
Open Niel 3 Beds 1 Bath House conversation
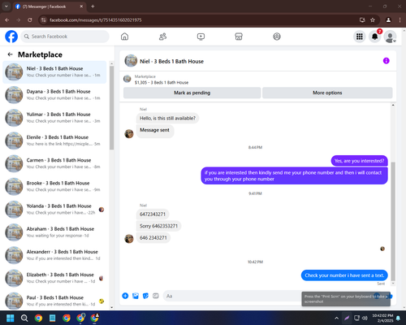(54, 72)
